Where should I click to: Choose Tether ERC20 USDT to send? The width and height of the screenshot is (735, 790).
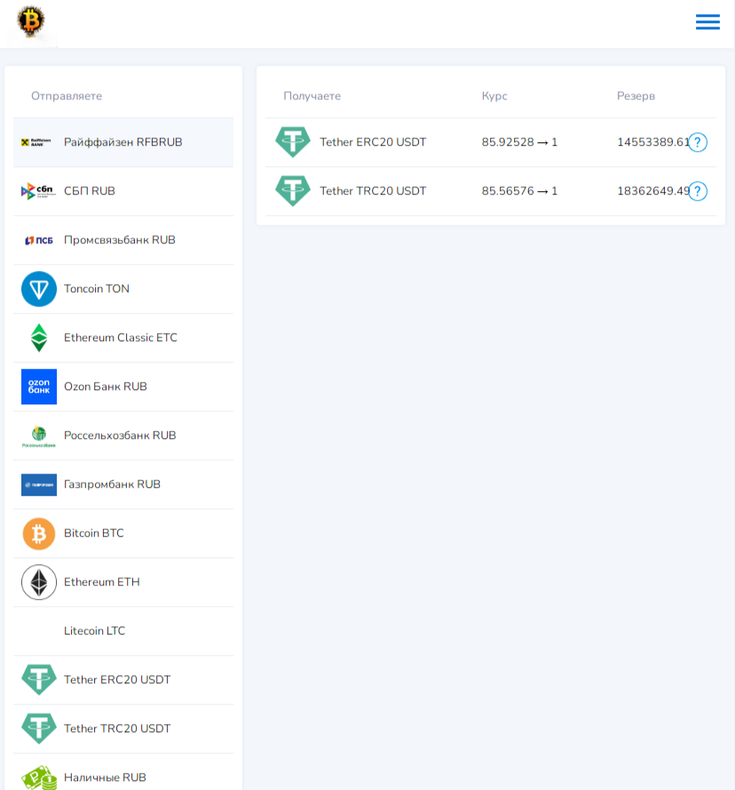pos(123,680)
